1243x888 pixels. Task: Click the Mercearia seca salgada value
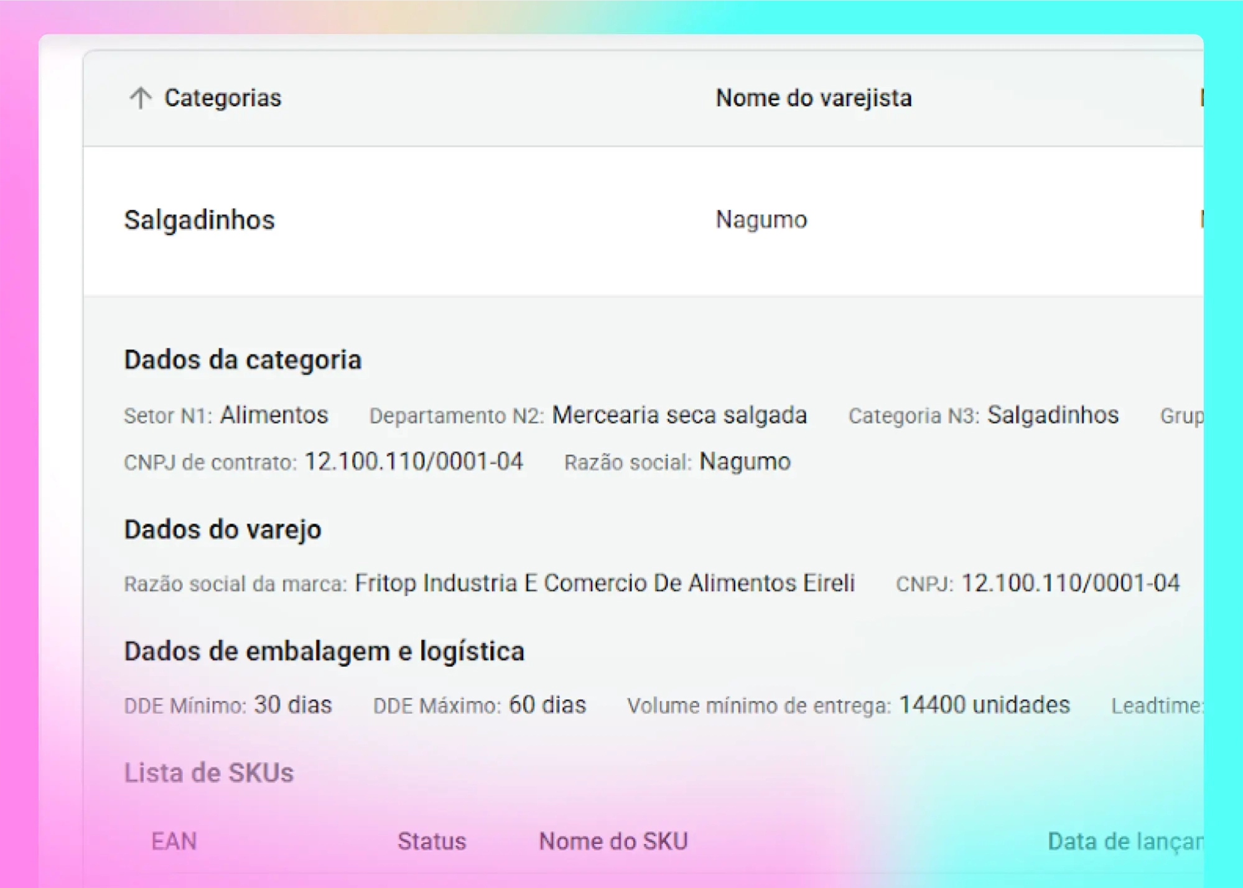coord(679,415)
